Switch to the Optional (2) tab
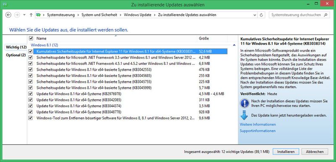Screen dimensions: 336x162 16,55
